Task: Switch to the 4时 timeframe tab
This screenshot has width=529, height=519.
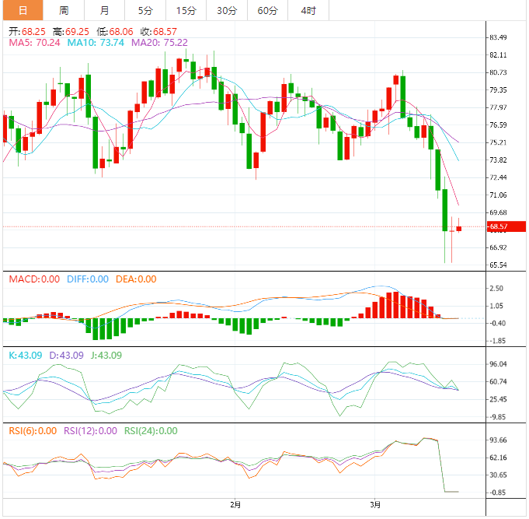Action: tap(308, 10)
